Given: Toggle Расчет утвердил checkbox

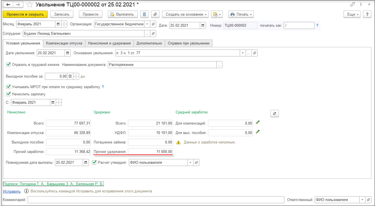Looking at the screenshot, I should pos(94,163).
